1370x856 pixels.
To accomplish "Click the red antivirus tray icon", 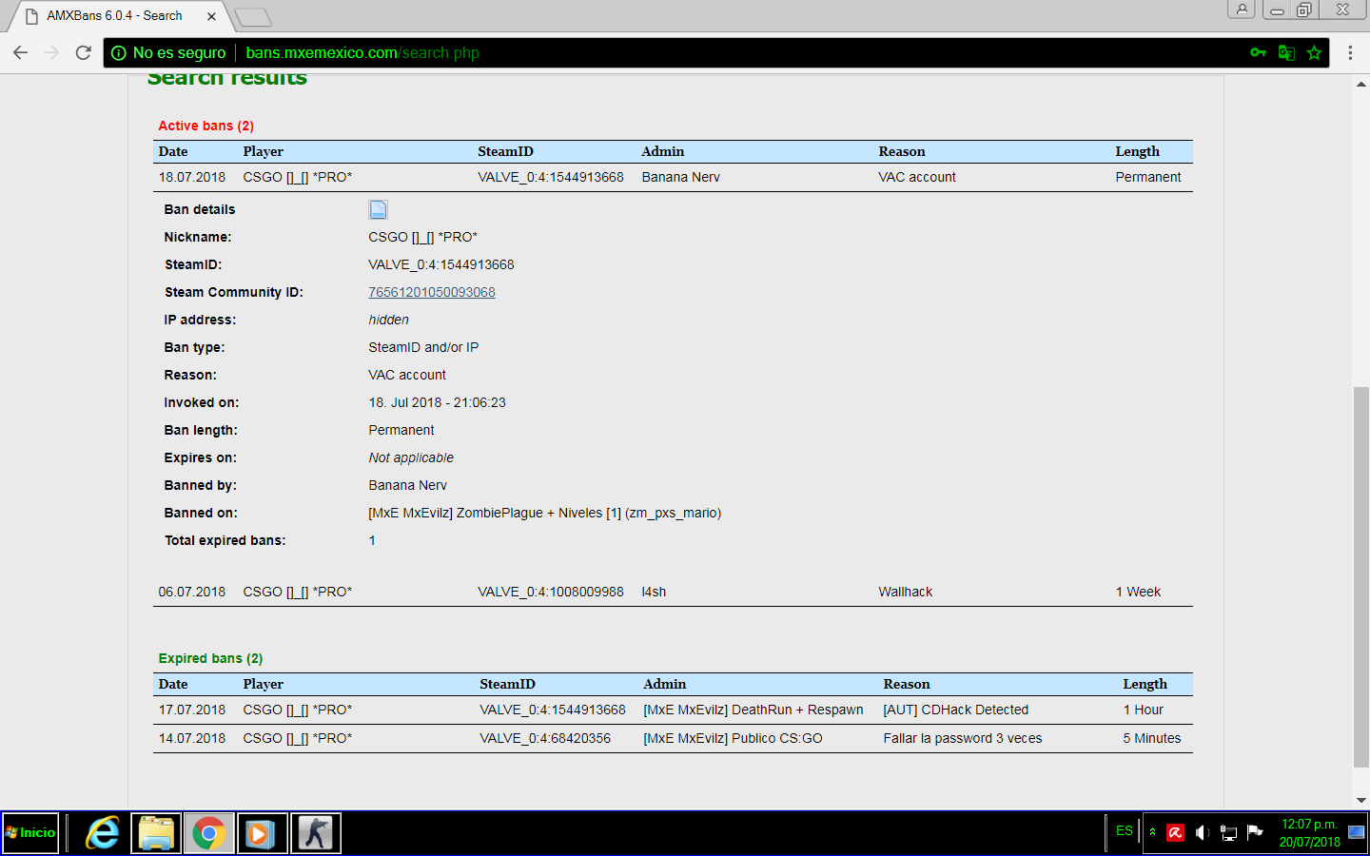I will click(1176, 832).
